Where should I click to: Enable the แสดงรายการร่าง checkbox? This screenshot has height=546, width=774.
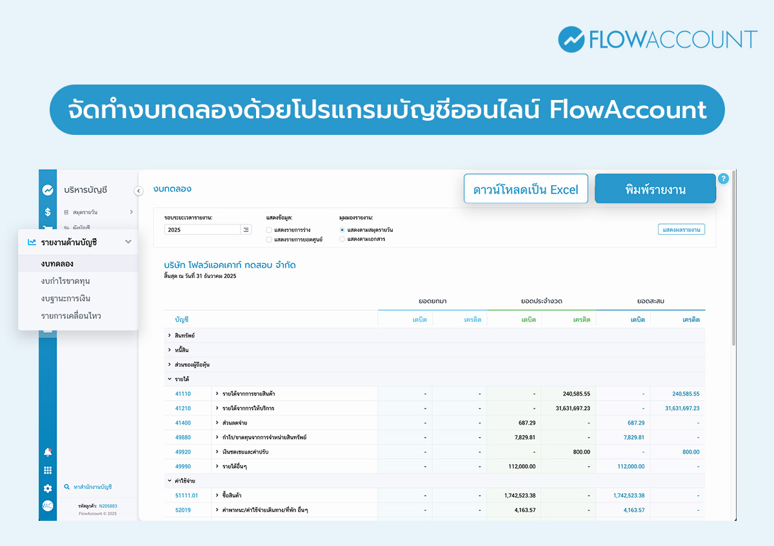pos(269,230)
